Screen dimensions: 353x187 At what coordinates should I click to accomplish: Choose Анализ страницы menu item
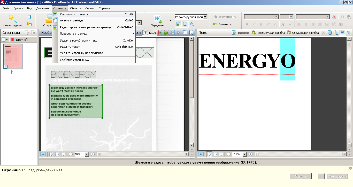pos(94,20)
